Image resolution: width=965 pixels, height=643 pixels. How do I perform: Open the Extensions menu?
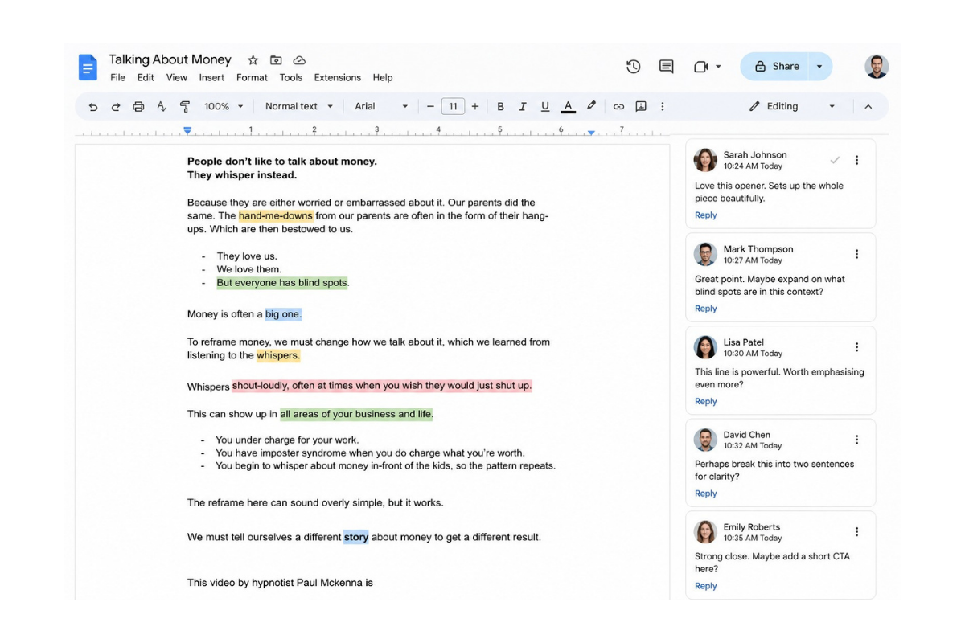click(338, 78)
